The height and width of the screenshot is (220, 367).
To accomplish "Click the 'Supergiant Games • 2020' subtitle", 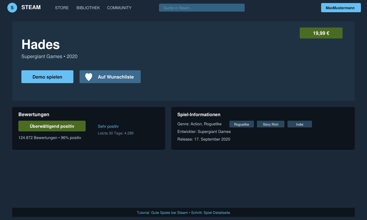I will click(x=50, y=57).
